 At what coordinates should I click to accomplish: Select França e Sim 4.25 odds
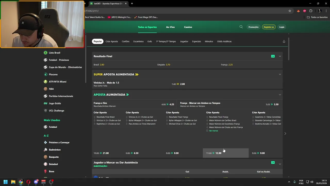click(134, 104)
